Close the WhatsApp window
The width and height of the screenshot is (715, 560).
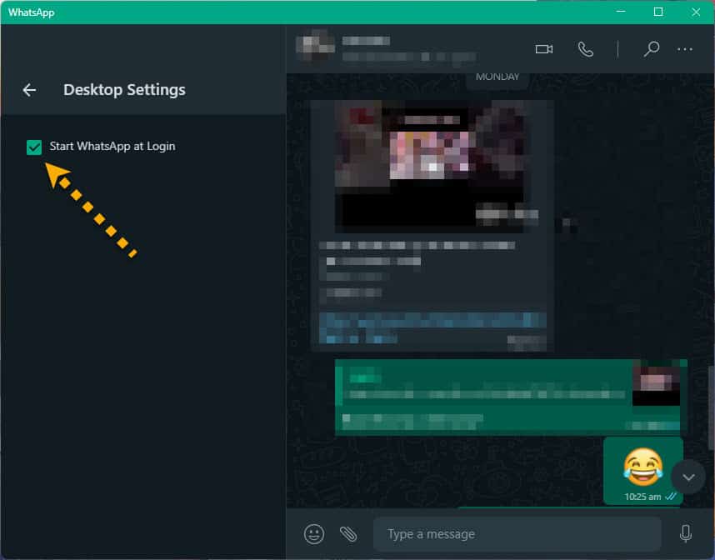tap(696, 12)
